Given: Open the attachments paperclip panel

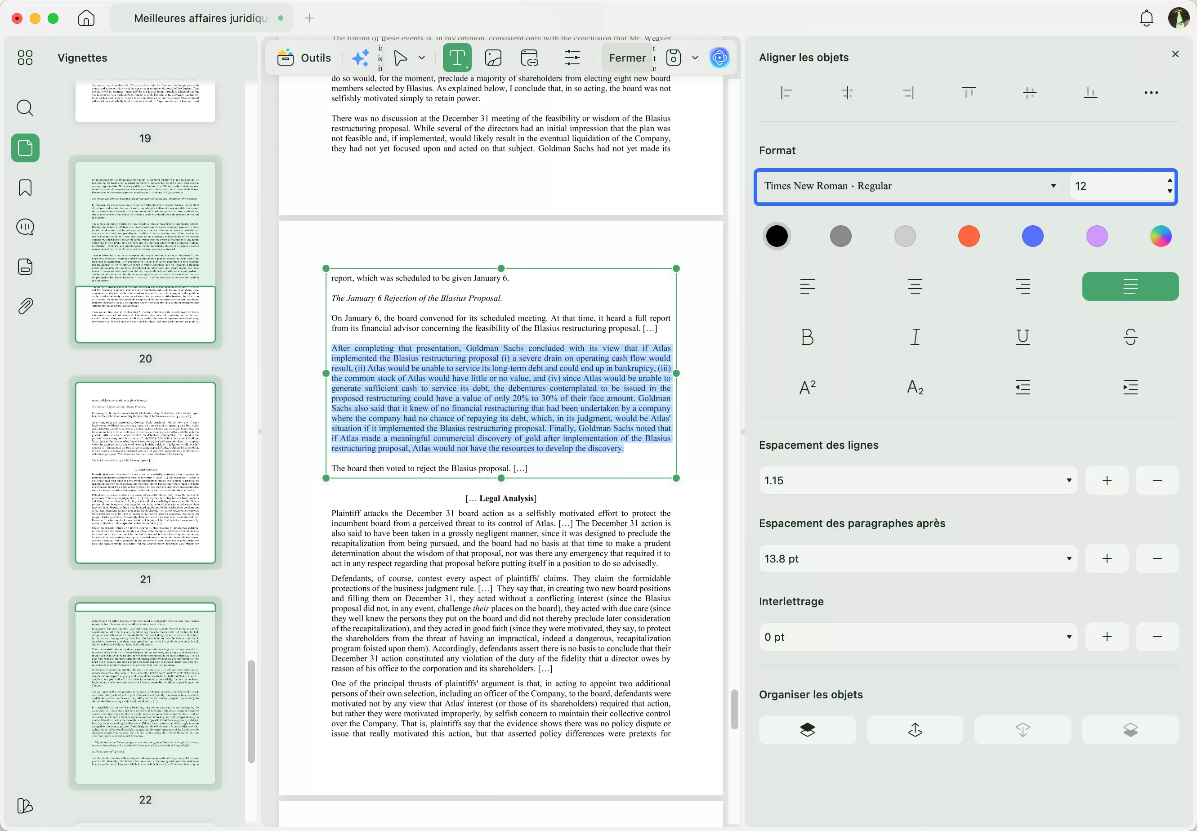Looking at the screenshot, I should [25, 306].
